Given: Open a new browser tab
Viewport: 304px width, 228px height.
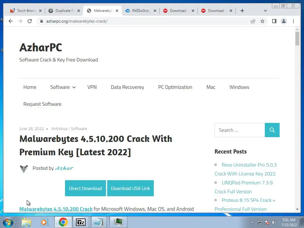Looking at the screenshot, I should coord(242,11).
